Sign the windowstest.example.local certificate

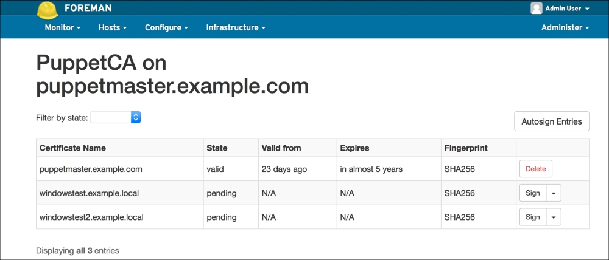coord(532,193)
